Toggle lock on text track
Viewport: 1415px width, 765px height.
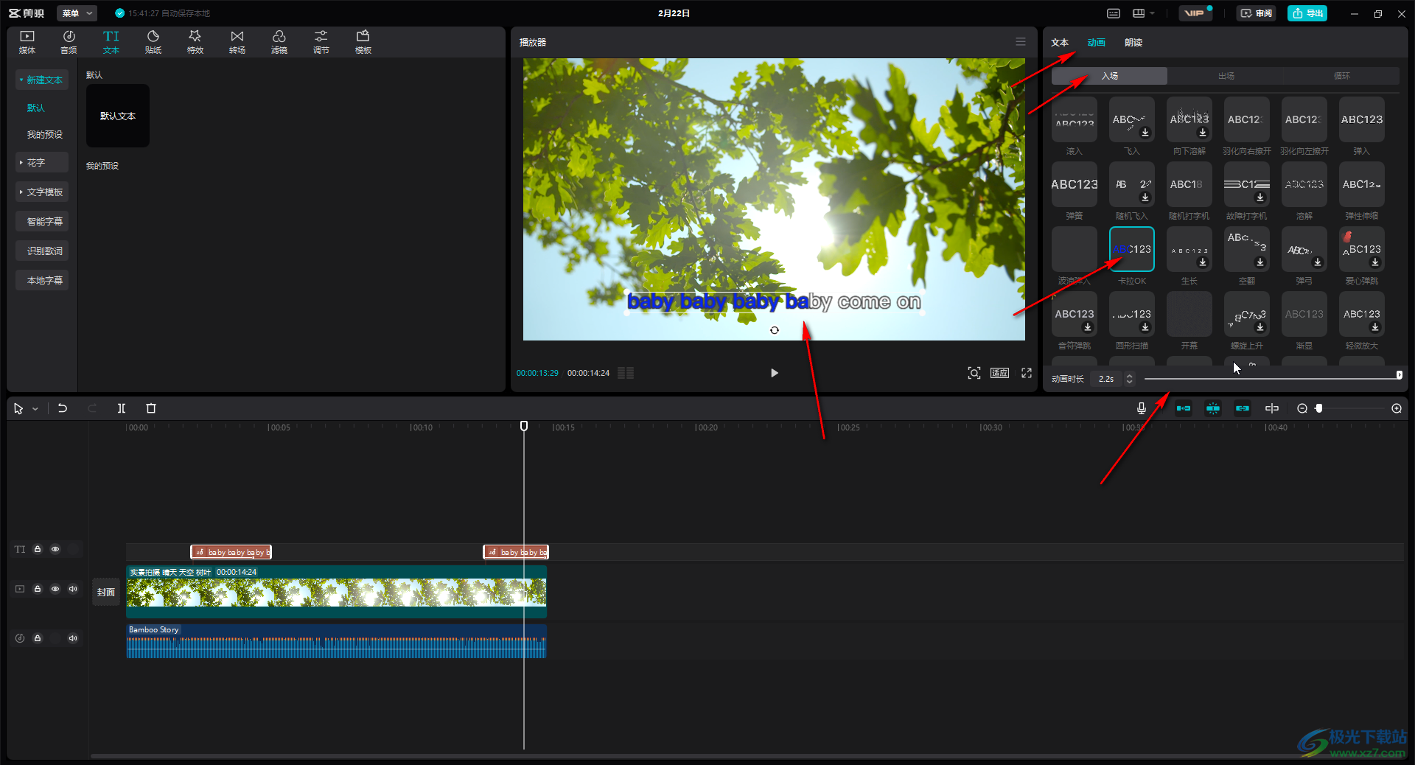[x=38, y=549]
